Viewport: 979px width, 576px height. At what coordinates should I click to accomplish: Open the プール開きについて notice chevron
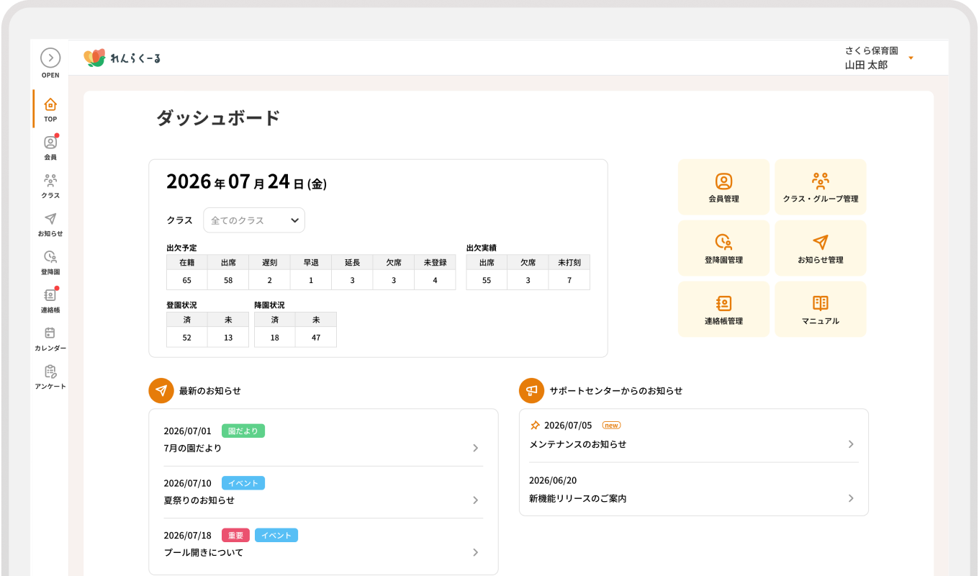(475, 552)
